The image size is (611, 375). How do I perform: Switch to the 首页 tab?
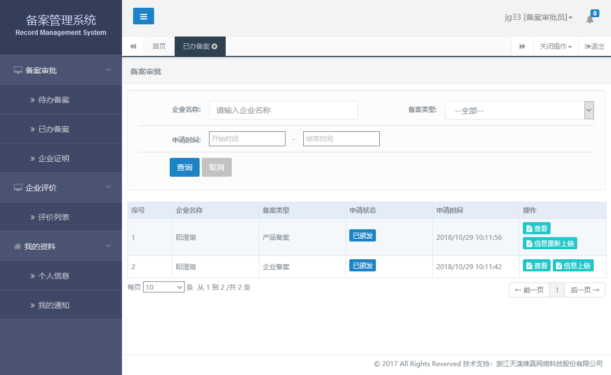pyautogui.click(x=159, y=47)
